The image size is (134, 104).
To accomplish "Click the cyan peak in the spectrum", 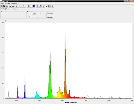I will 37,95.
